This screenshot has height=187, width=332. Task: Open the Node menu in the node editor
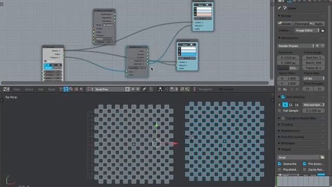pos(51,89)
